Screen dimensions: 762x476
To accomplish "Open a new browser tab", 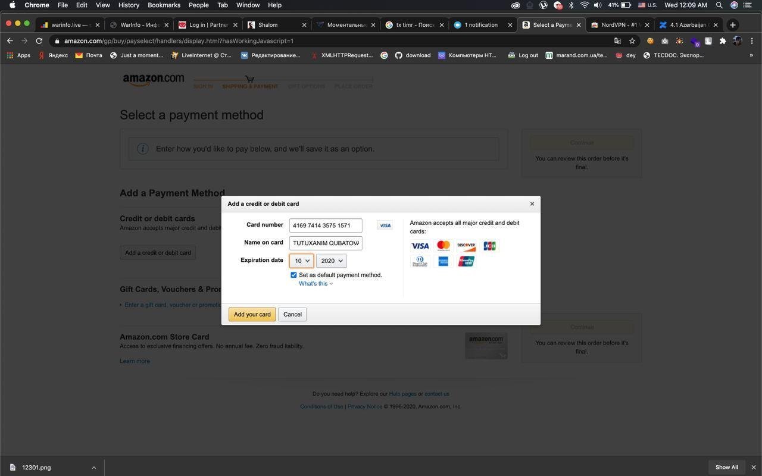I will (733, 25).
